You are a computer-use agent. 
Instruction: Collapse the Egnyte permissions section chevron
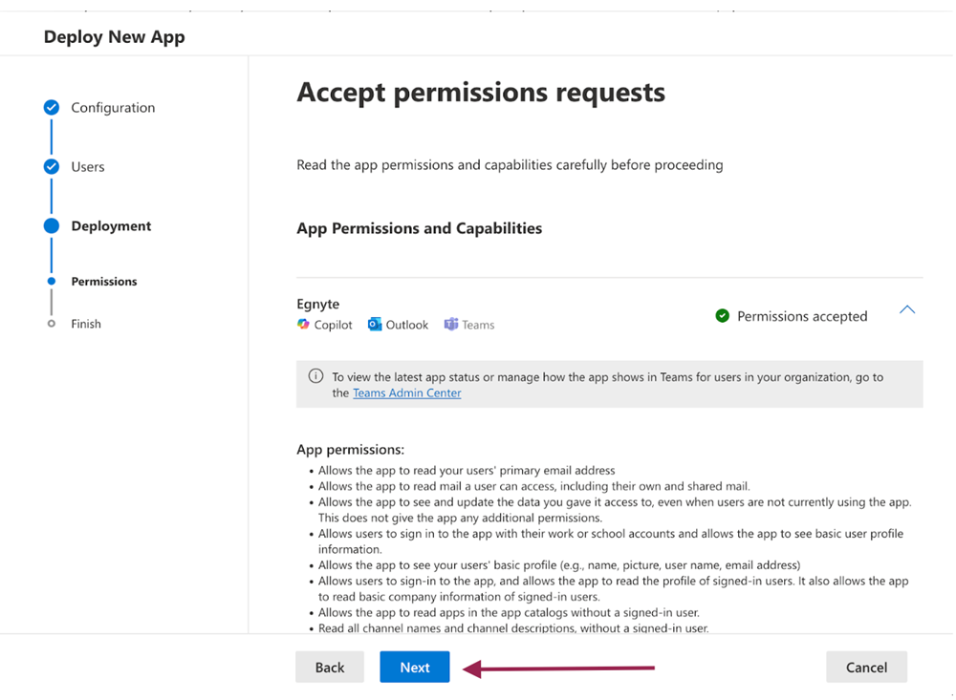[x=907, y=310]
